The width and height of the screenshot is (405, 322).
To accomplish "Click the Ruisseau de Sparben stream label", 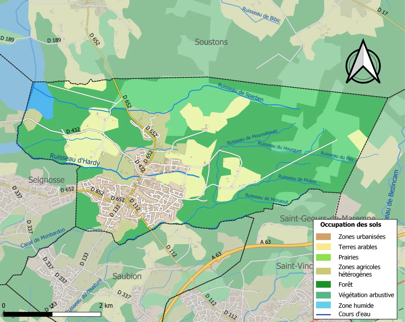I will 240,92.
